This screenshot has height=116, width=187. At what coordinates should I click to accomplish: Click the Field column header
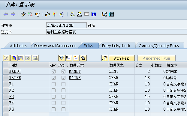[29, 65]
